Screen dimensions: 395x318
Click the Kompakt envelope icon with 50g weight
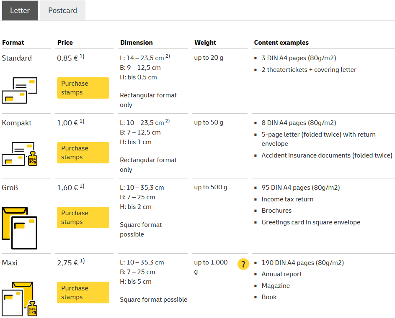coord(19,154)
